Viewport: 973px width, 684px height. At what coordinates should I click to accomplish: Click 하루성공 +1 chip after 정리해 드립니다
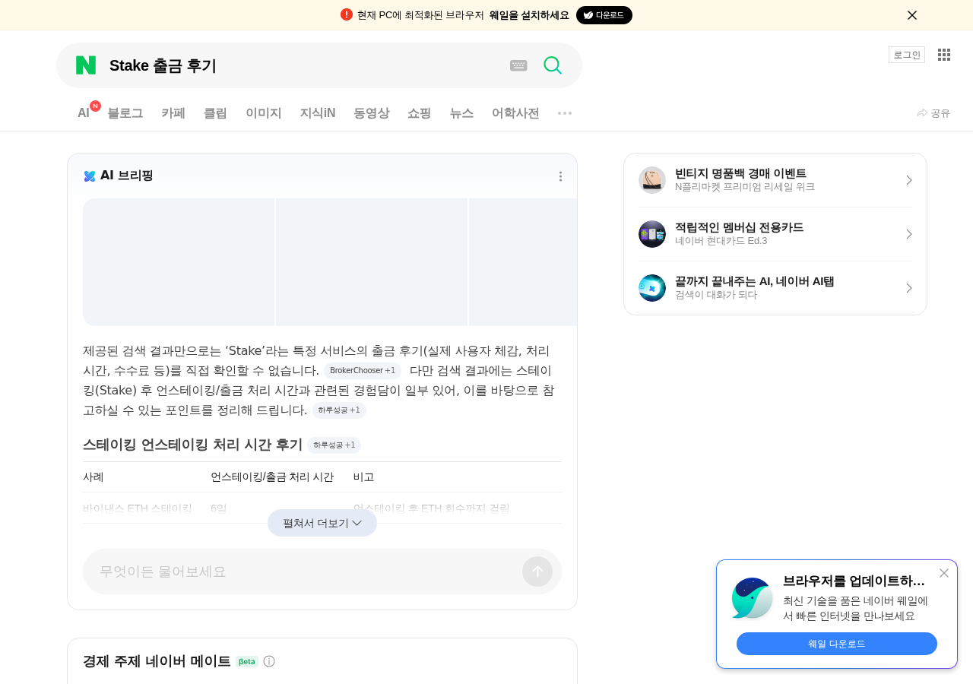(339, 410)
